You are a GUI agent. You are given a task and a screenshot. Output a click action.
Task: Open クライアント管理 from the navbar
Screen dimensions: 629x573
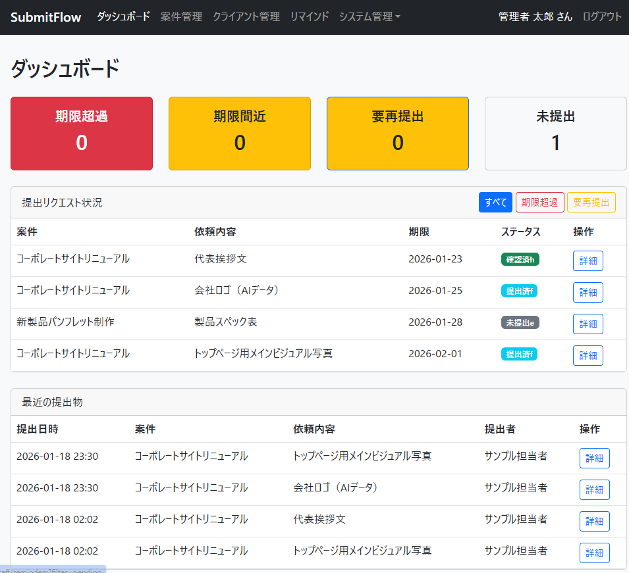pyautogui.click(x=246, y=16)
